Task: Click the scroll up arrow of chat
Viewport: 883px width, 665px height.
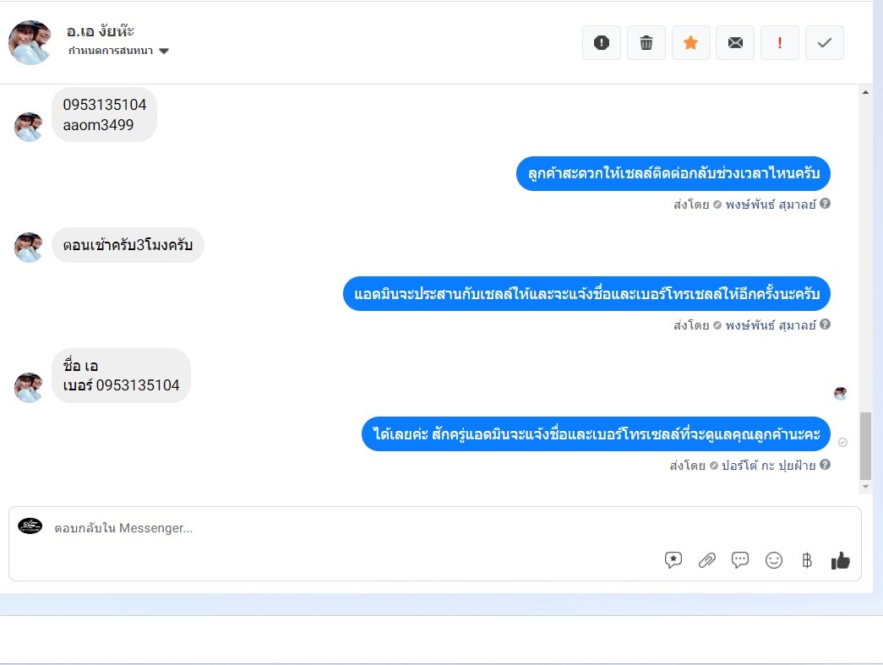Action: (865, 92)
